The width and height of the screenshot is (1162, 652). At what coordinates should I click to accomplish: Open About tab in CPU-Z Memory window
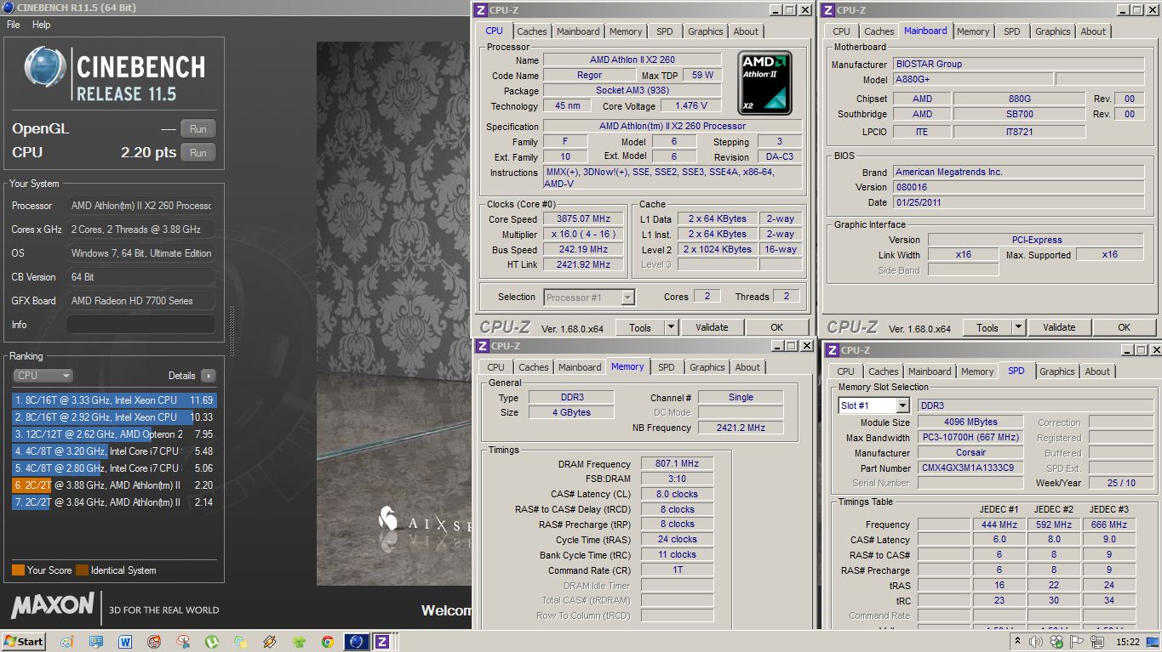(x=747, y=367)
